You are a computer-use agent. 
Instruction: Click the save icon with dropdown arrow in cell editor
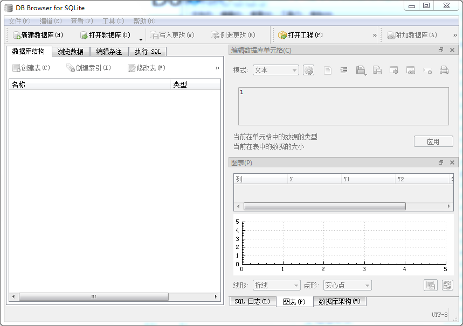[361, 70]
